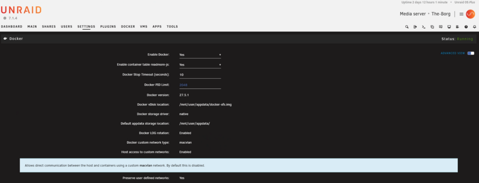The image size is (479, 183).
Task: Click the Enable Docker label
Action: (x=159, y=55)
